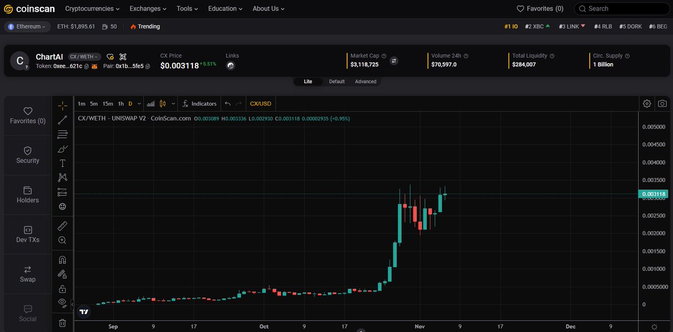The width and height of the screenshot is (673, 332).
Task: Switch to the Default chart view
Action: pyautogui.click(x=336, y=81)
